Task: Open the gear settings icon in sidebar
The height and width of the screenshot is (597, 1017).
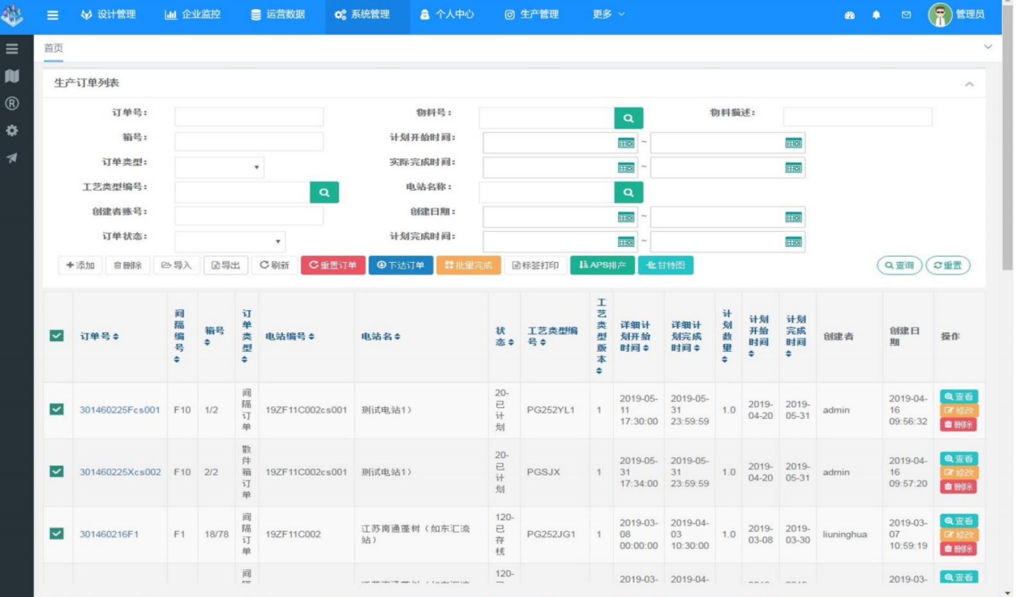Action: 12,131
